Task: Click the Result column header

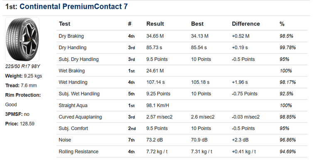Action: tap(155, 24)
